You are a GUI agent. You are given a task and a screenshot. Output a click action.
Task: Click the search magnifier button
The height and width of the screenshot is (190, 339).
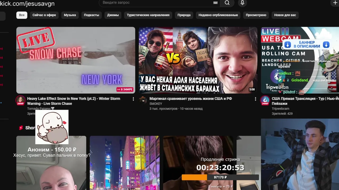click(227, 3)
